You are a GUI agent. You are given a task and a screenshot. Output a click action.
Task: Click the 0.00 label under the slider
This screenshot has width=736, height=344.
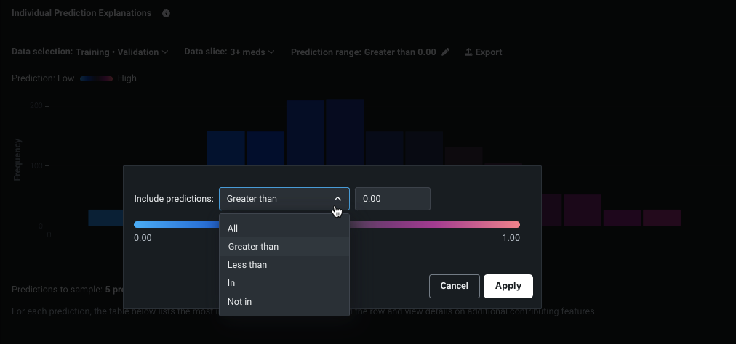[x=143, y=238]
